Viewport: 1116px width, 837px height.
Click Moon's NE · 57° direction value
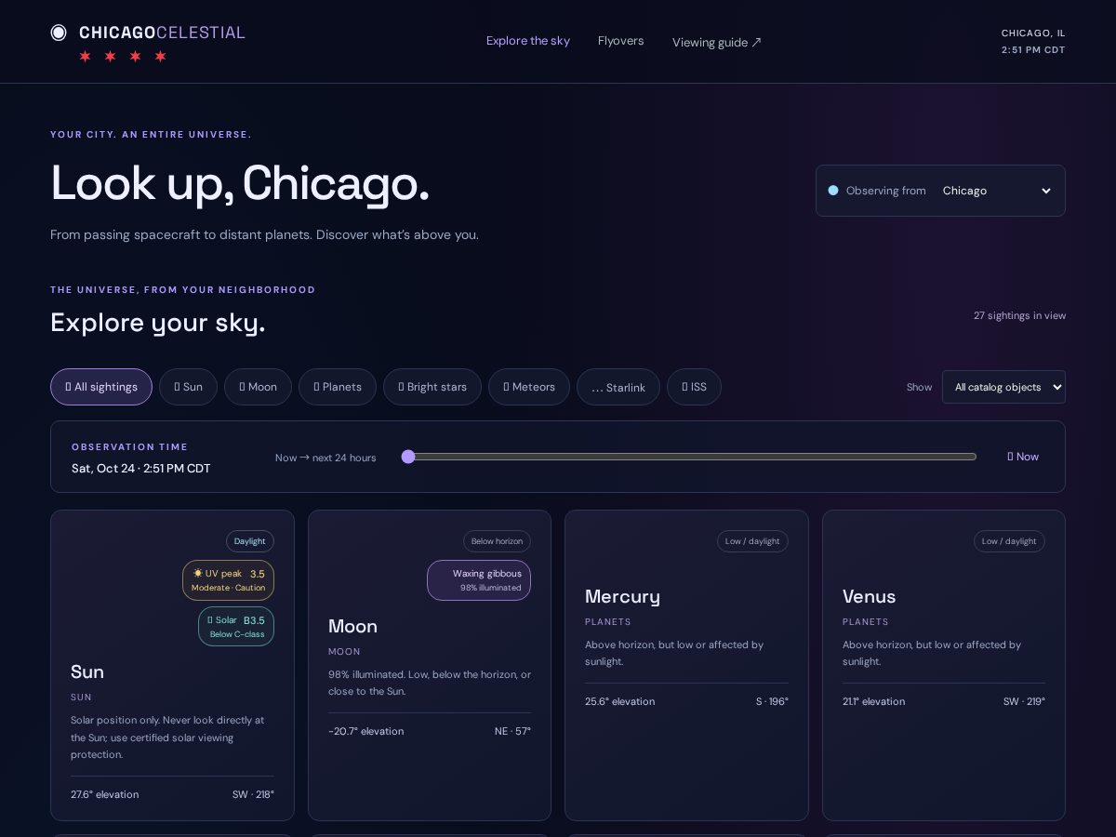click(x=512, y=731)
